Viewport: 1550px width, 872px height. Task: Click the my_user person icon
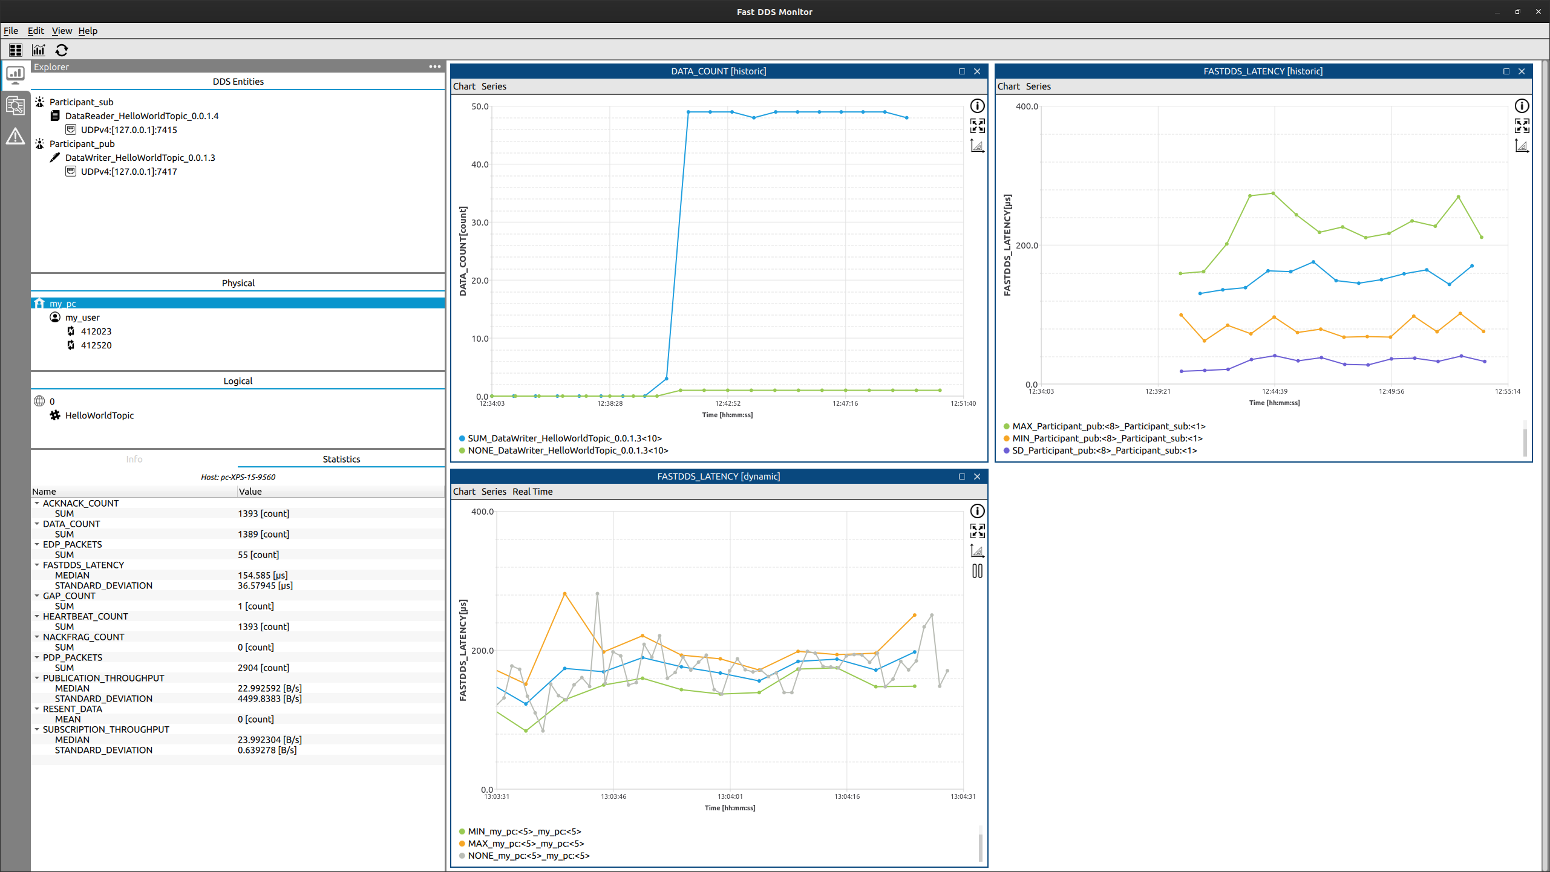[55, 317]
